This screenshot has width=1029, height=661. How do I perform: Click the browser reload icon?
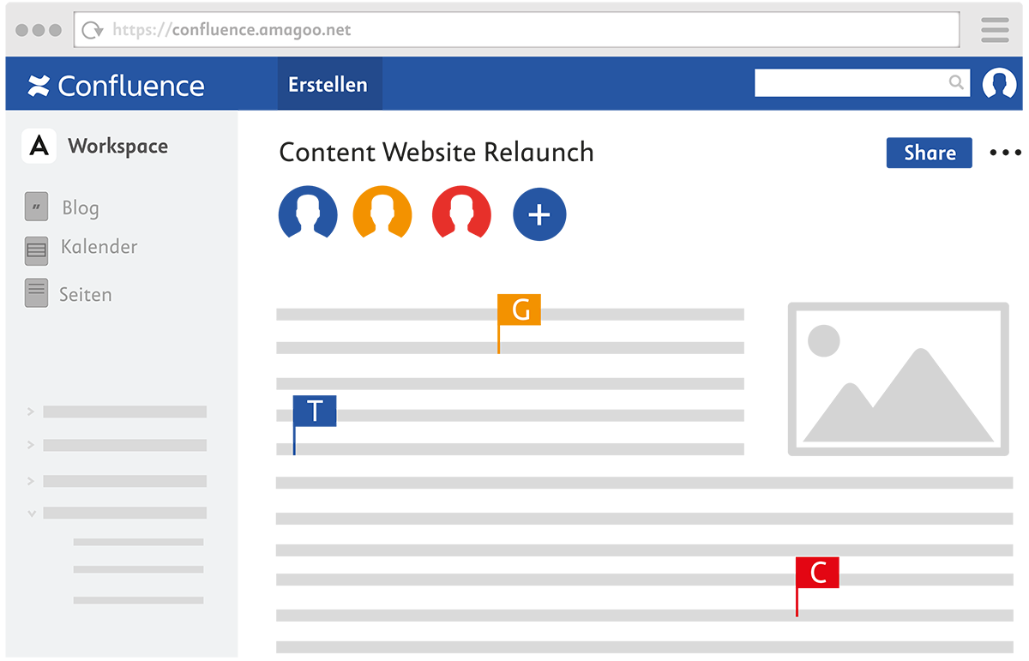click(92, 28)
